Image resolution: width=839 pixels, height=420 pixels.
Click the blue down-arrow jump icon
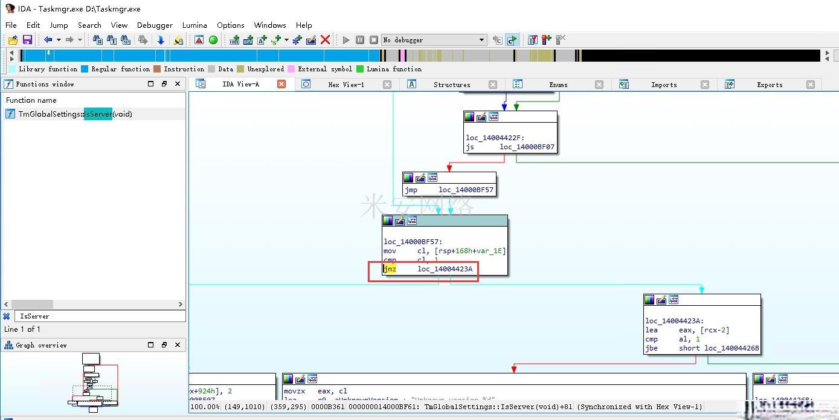[x=161, y=40]
